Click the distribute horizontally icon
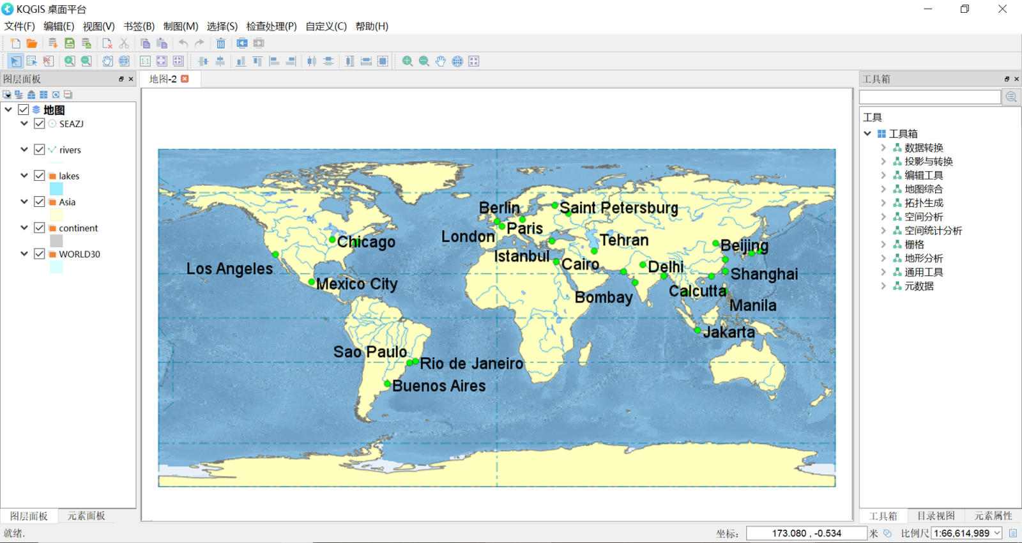1022x543 pixels. 312,61
